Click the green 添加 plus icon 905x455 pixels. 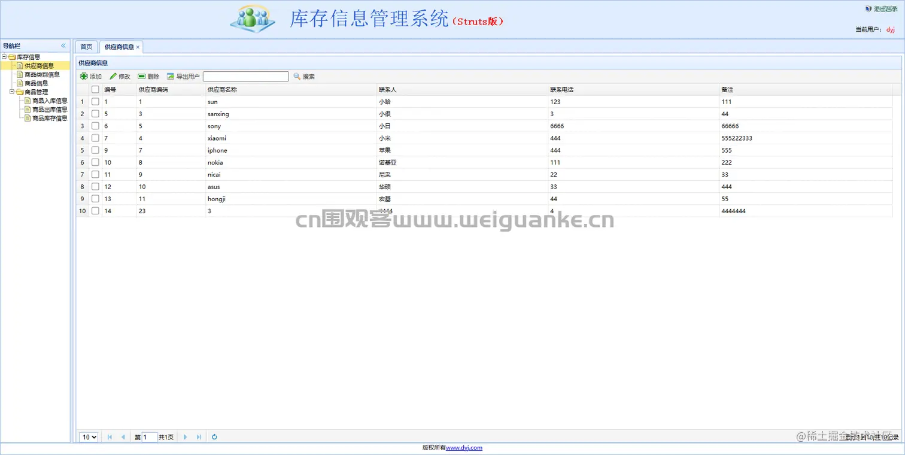84,77
